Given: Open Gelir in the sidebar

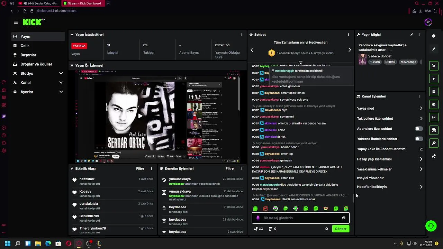Looking at the screenshot, I should click(38, 46).
